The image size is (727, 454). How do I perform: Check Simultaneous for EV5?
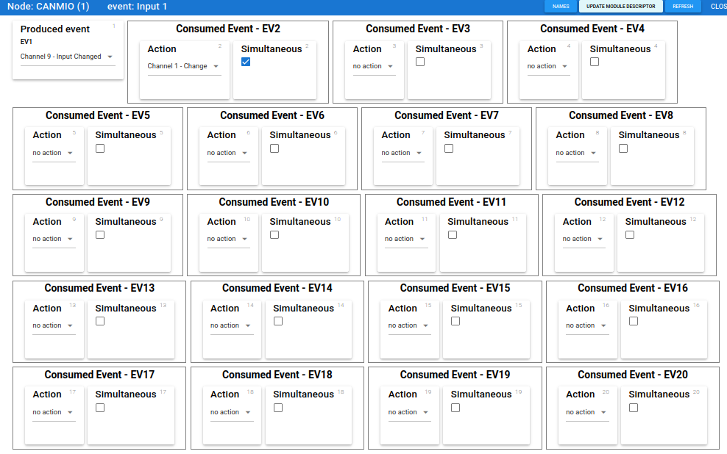(100, 148)
